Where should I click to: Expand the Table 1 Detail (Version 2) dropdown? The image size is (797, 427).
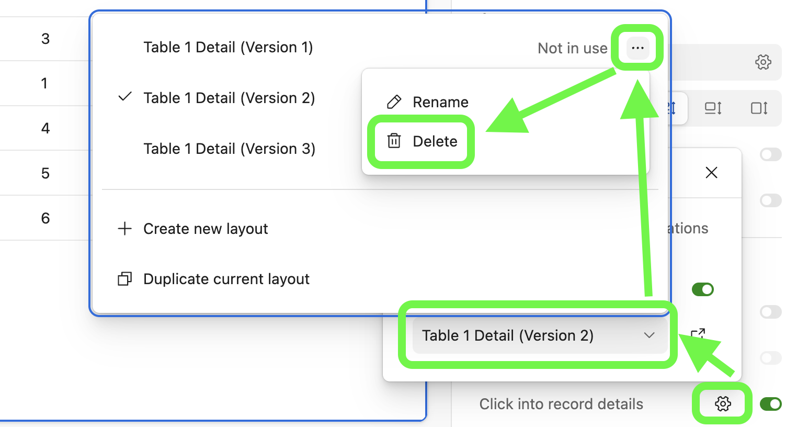coord(539,335)
